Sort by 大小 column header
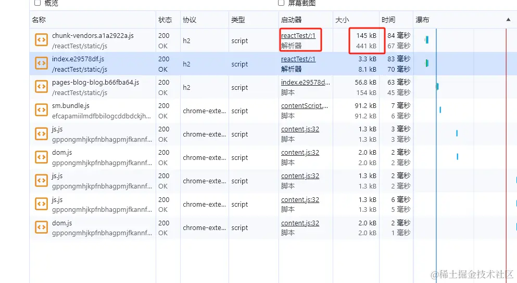This screenshot has width=517, height=283. (x=356, y=20)
